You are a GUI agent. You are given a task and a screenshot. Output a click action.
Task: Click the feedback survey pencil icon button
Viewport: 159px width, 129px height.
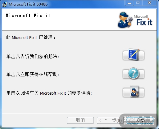pos(134,55)
